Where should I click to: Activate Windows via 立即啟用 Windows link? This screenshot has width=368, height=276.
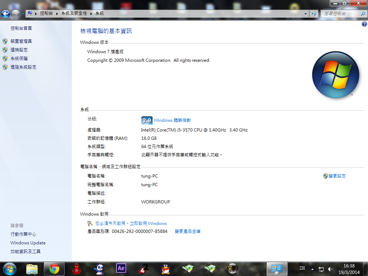coord(131,224)
